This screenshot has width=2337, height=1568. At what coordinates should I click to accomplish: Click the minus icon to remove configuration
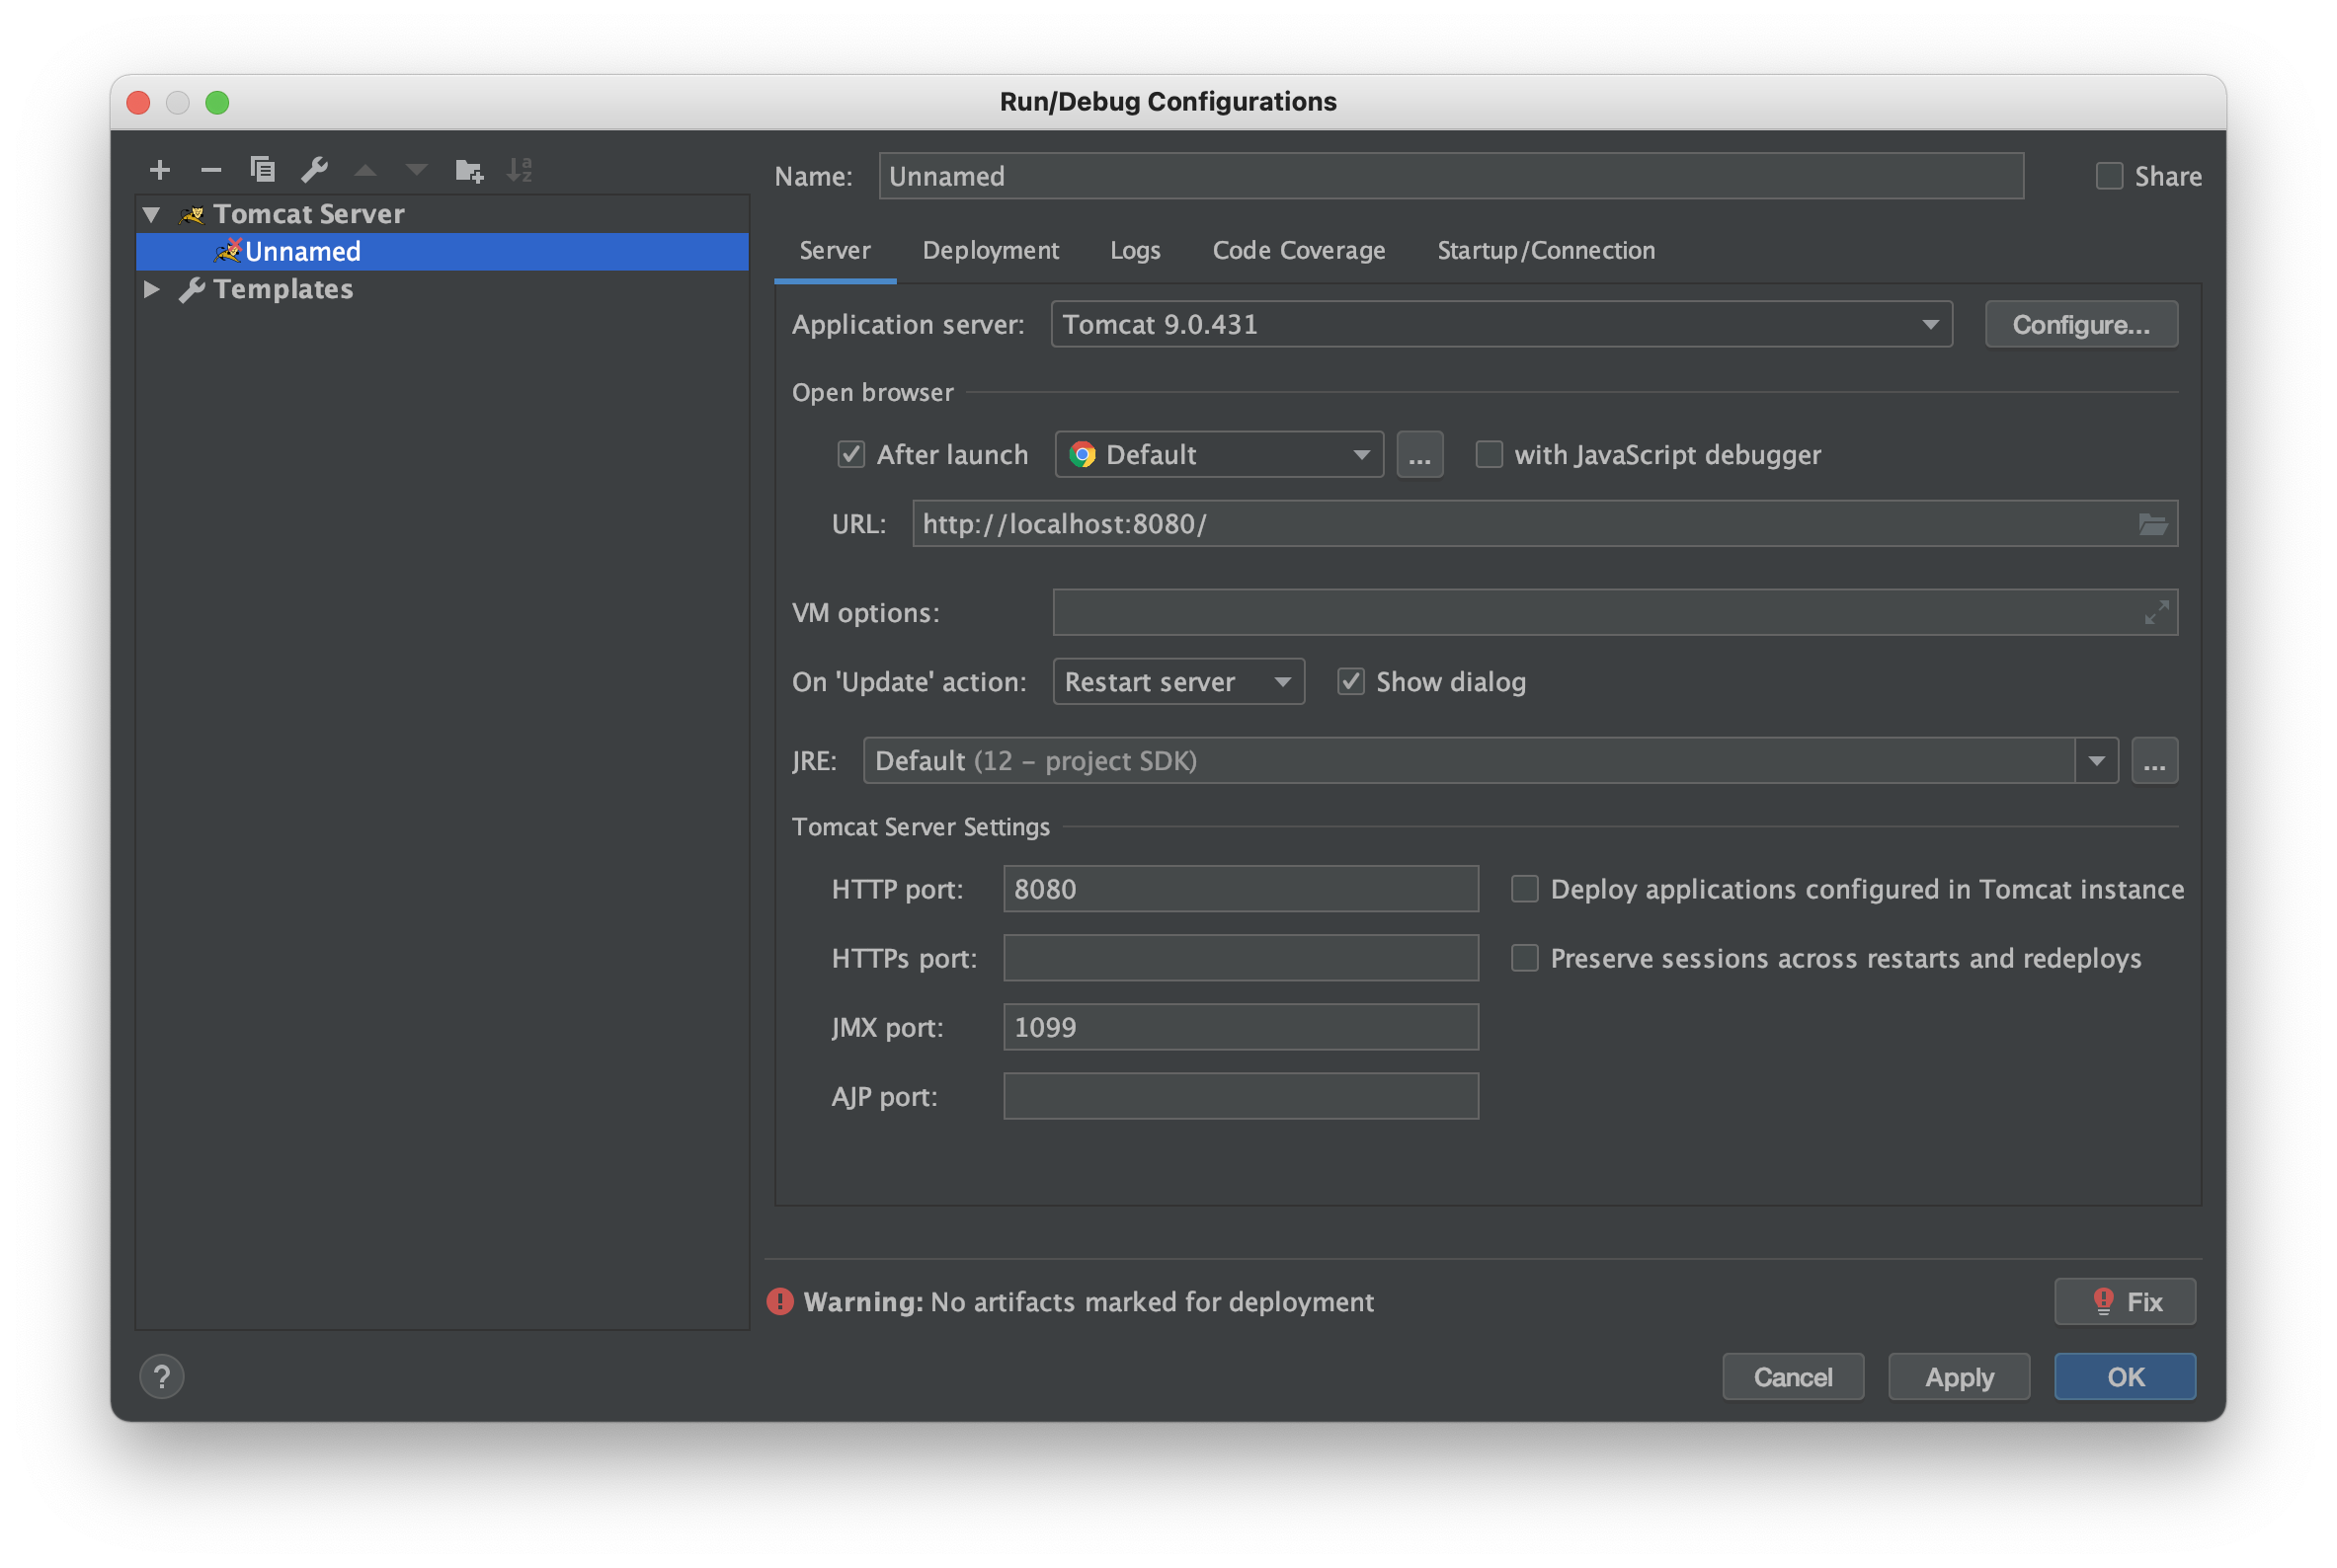click(210, 170)
